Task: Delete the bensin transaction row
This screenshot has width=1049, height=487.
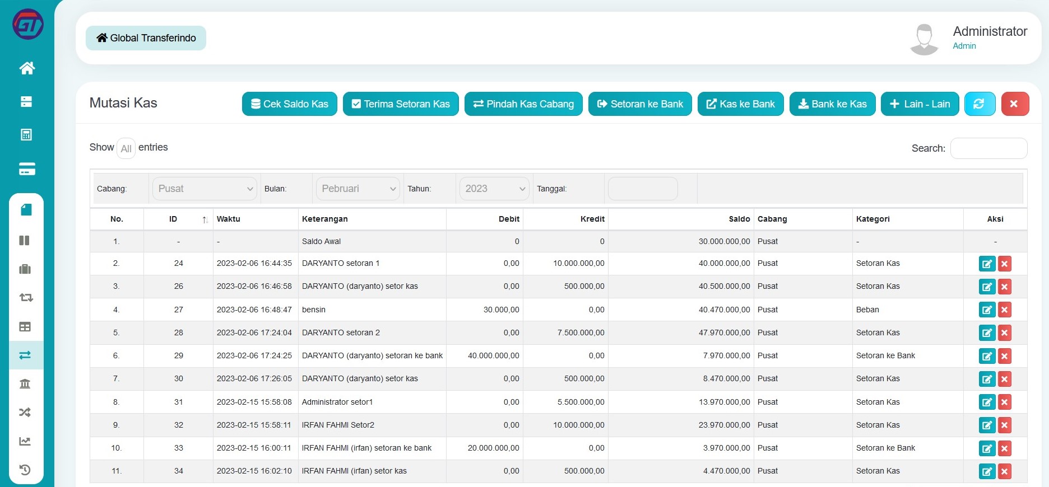Action: 1005,310
